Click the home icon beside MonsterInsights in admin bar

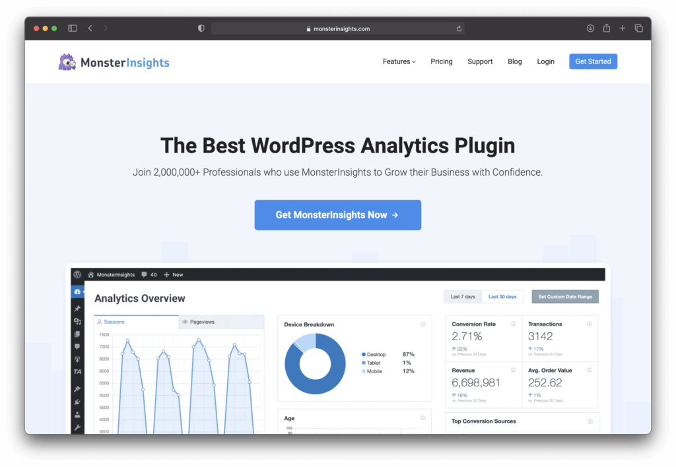pos(91,275)
